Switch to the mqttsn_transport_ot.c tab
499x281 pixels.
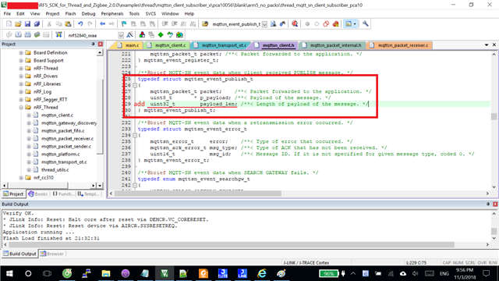[222, 45]
